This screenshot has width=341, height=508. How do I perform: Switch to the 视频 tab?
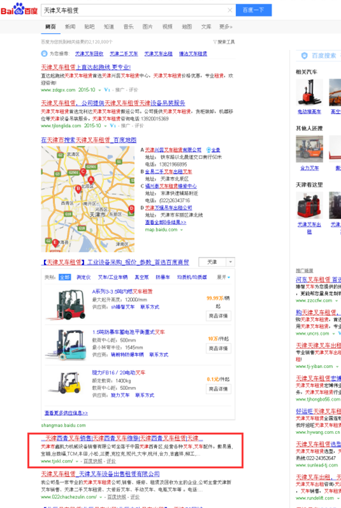(x=167, y=27)
